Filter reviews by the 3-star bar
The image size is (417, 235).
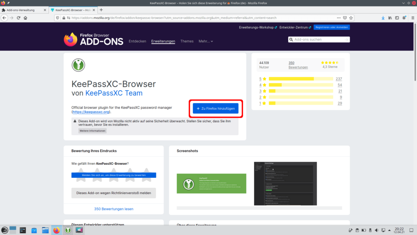[x=301, y=91]
